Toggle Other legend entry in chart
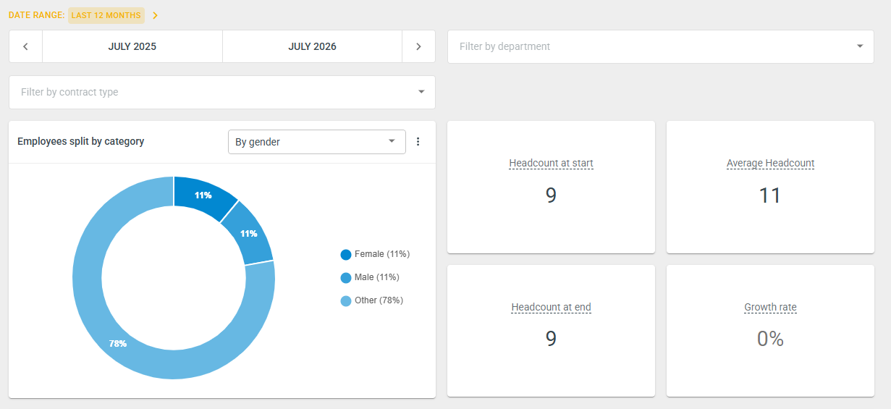This screenshot has height=409, width=891. 371,300
